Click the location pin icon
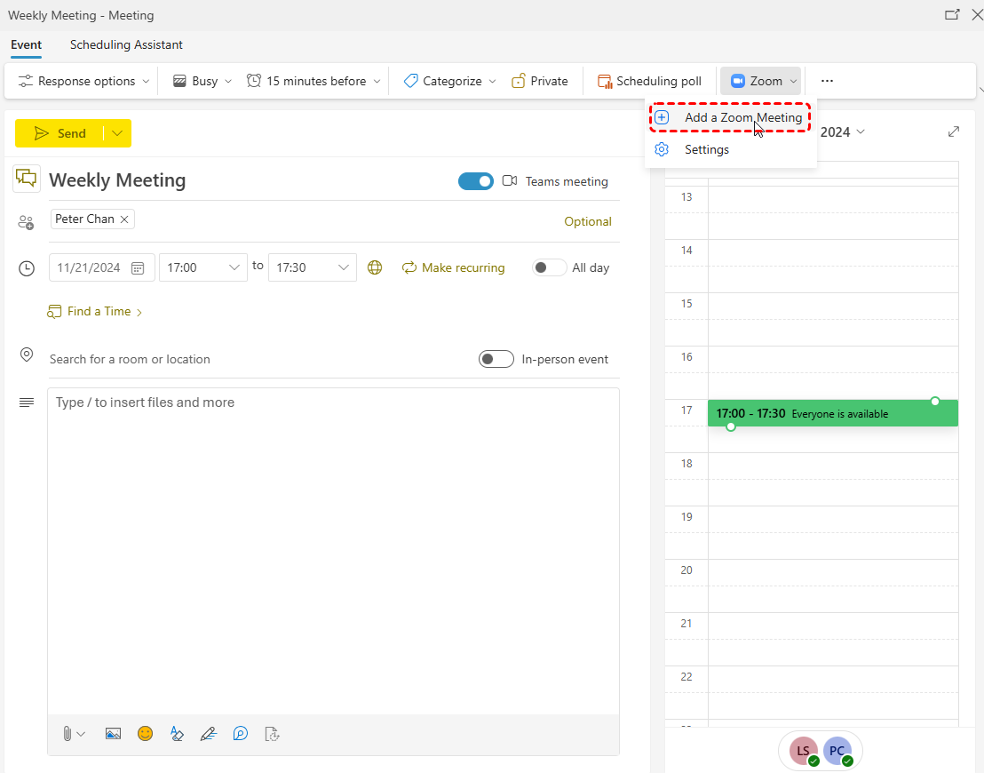The height and width of the screenshot is (773, 984). [x=27, y=355]
